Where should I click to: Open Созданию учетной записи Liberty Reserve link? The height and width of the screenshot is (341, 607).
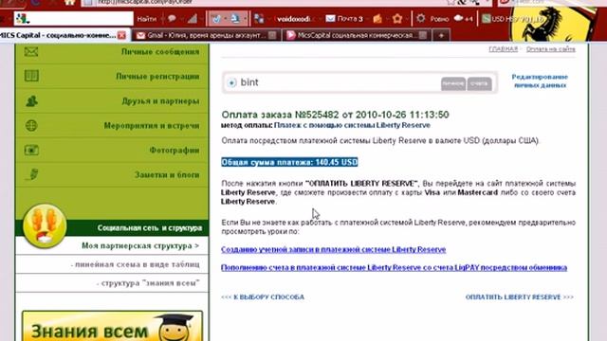pyautogui.click(x=333, y=249)
